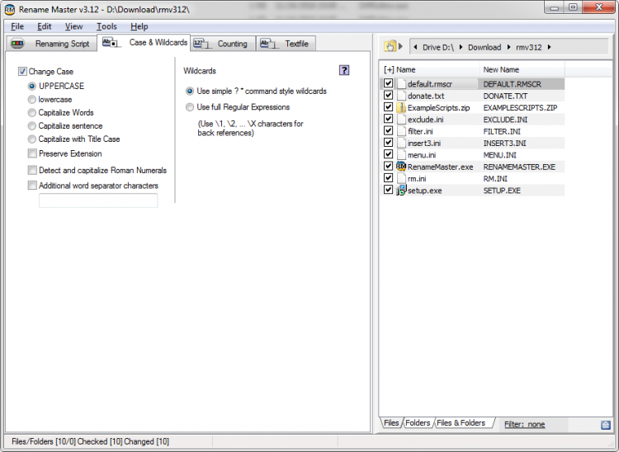
Task: Show the Folders list tab
Action: tap(418, 423)
